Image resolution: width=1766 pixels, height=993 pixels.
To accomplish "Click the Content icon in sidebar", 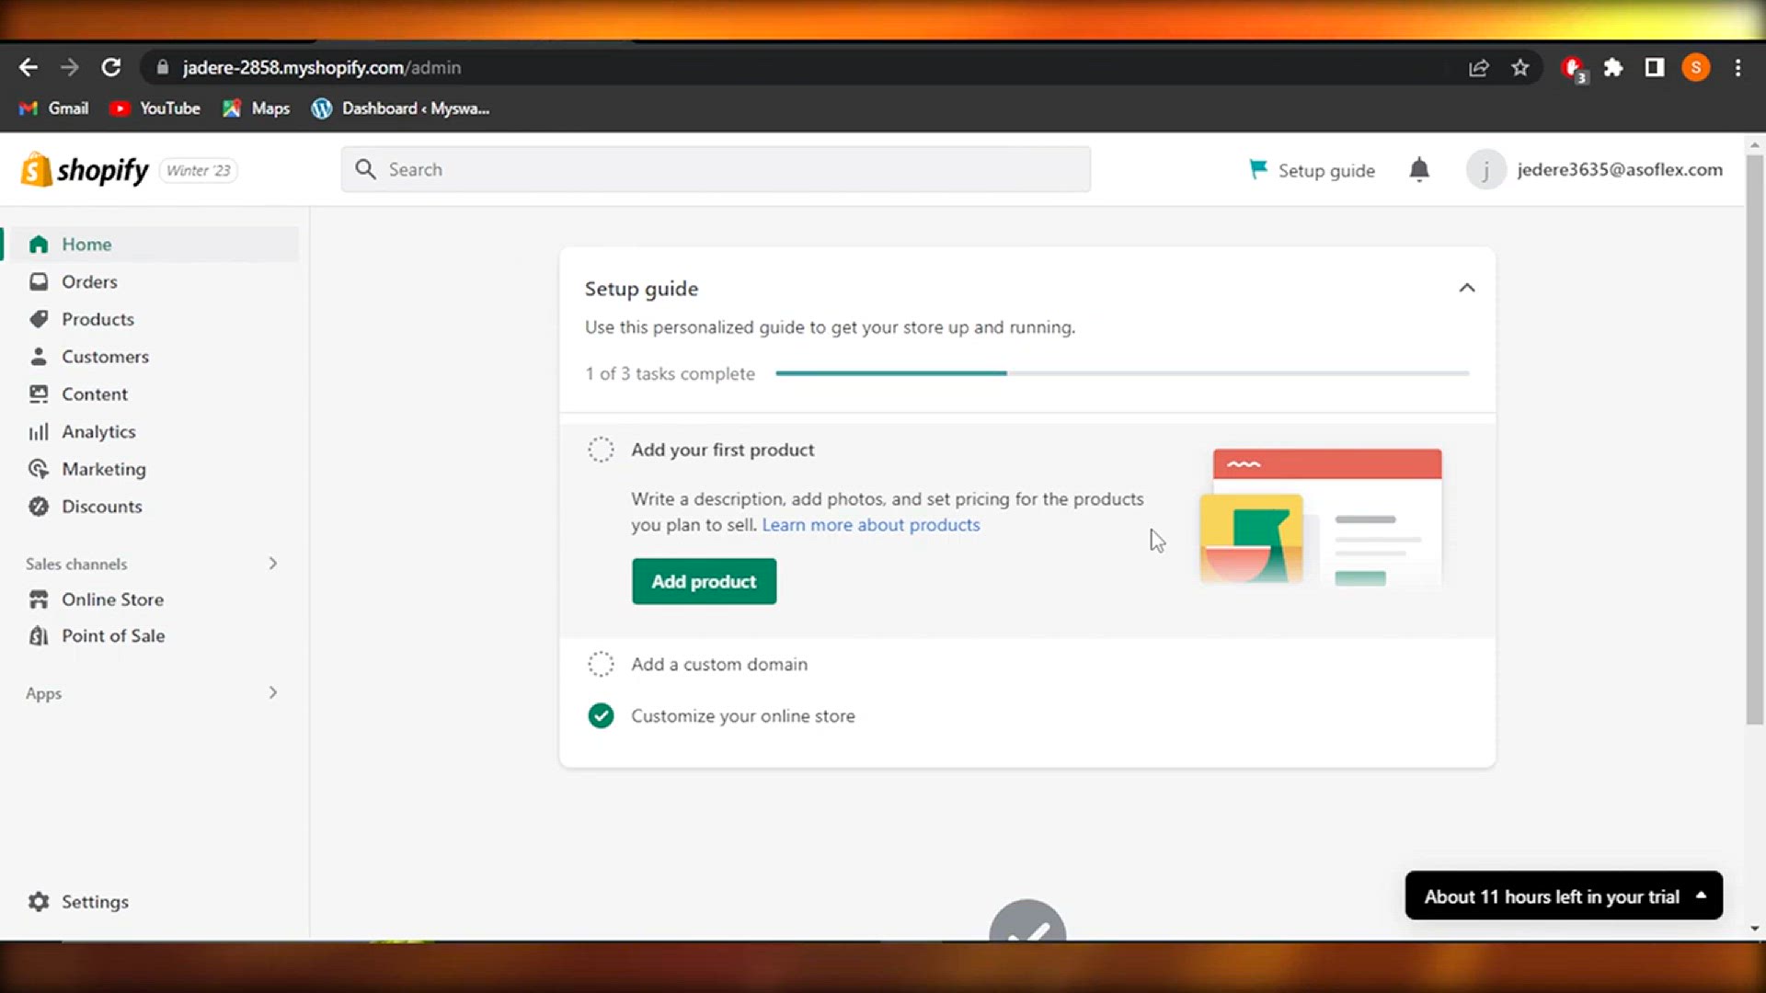I will tap(38, 394).
